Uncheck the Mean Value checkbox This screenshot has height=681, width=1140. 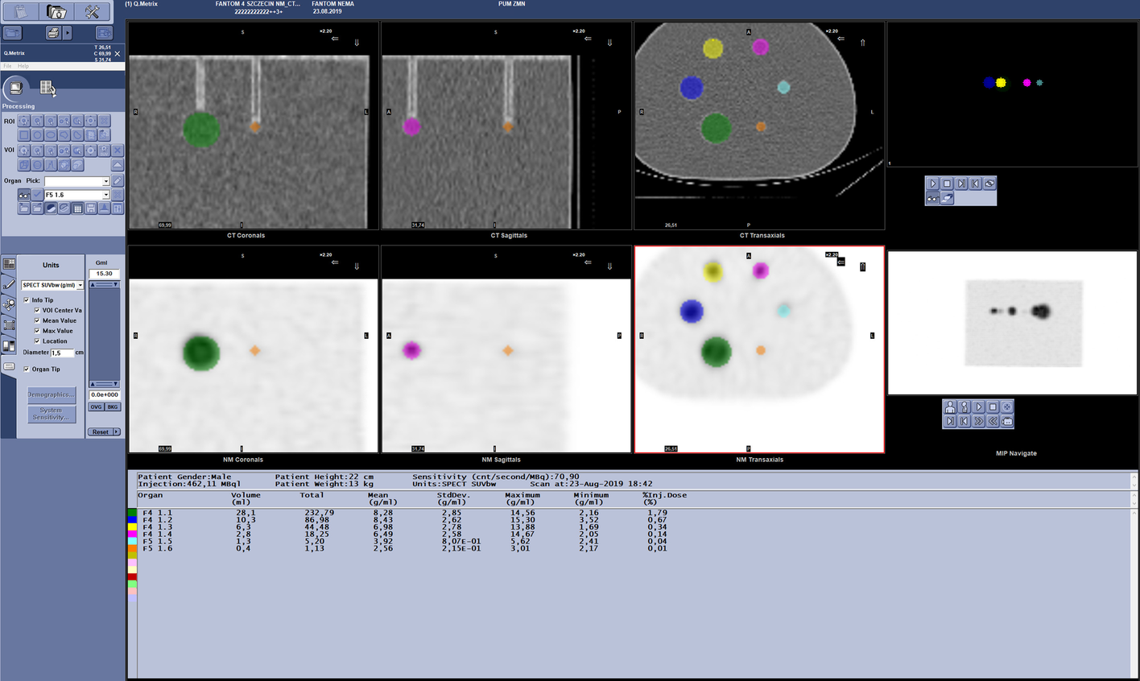[x=37, y=320]
